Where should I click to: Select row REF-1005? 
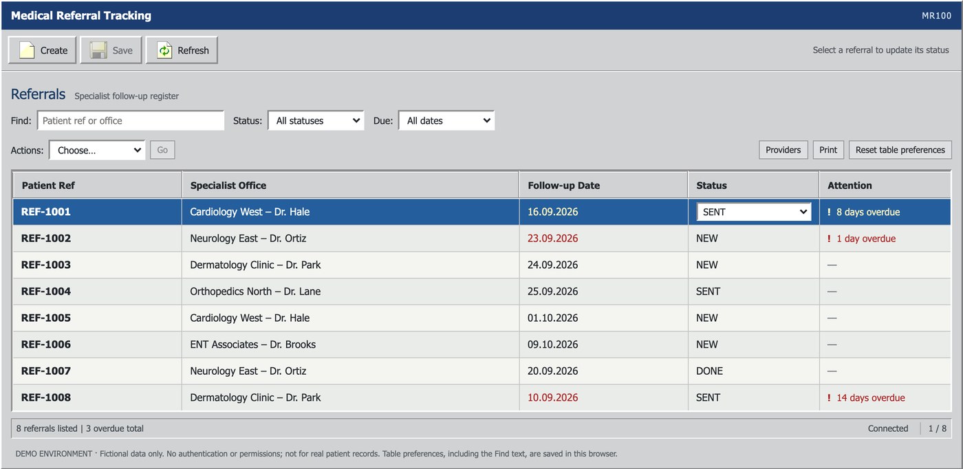(x=481, y=318)
